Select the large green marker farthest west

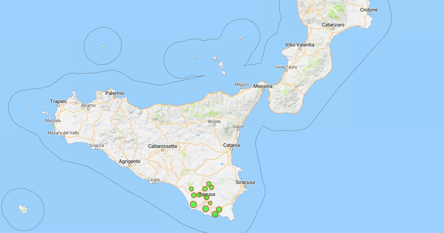[193, 204]
